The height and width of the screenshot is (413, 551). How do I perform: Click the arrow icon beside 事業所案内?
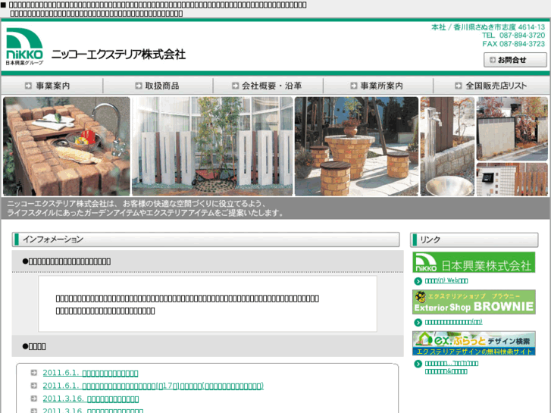pyautogui.click(x=353, y=86)
